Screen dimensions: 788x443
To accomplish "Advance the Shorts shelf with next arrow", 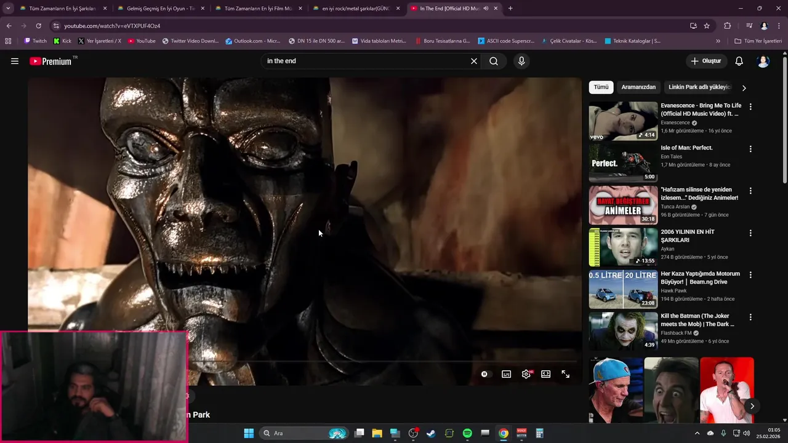I will 752,406.
